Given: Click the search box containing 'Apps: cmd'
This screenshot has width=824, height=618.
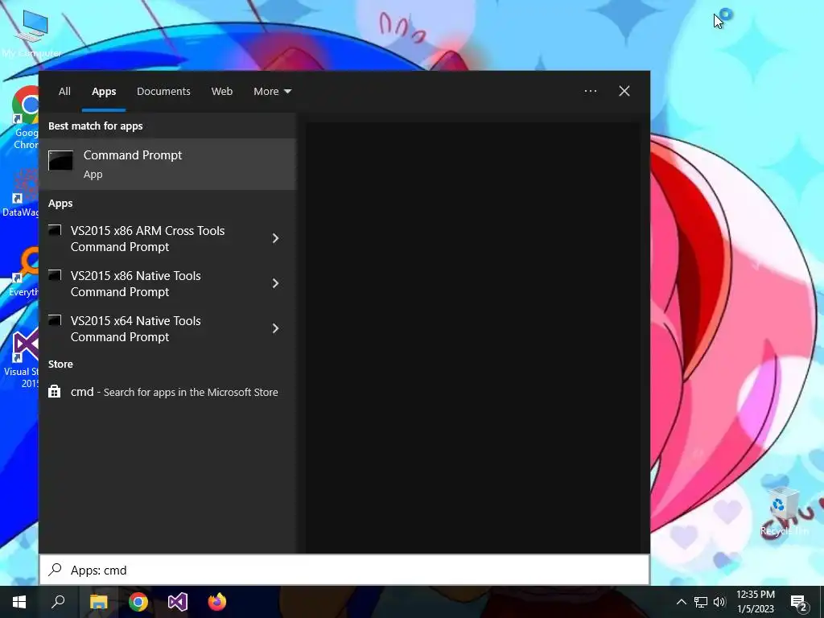Looking at the screenshot, I should click(344, 570).
